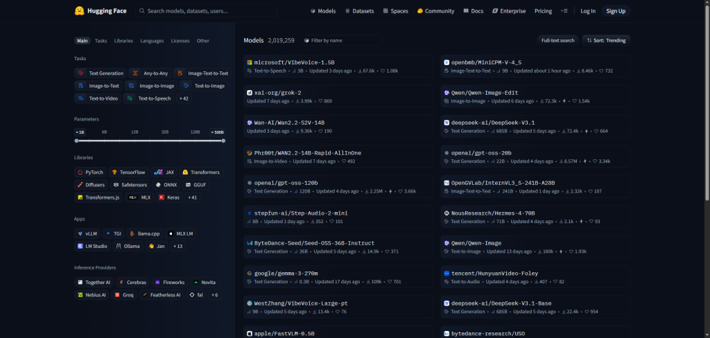The width and height of the screenshot is (710, 338).
Task: Click the left handle of Parameters slider
Action: (76, 141)
